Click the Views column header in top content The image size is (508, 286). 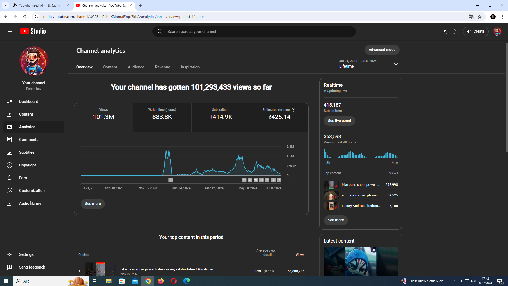tap(300, 255)
